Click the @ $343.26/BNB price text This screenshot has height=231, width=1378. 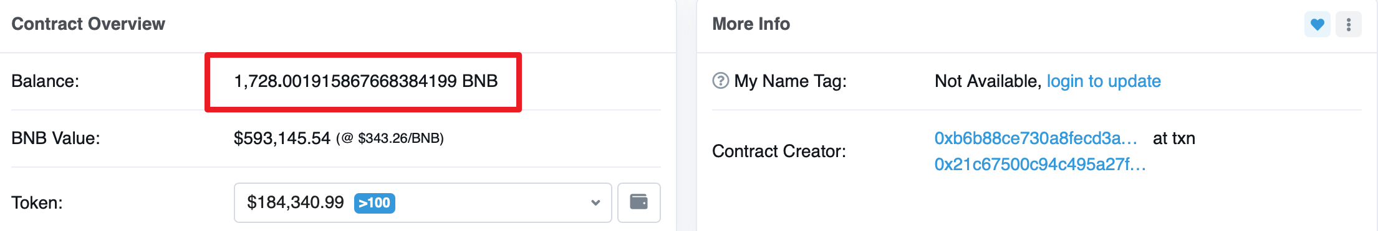390,138
